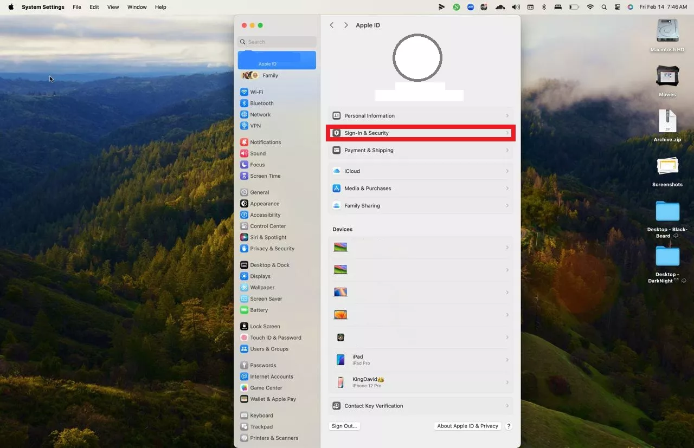Open Privacy & Security pane
The width and height of the screenshot is (694, 448).
point(272,249)
